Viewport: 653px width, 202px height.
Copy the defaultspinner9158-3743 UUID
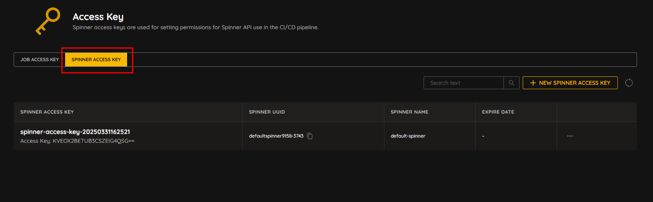coord(310,136)
